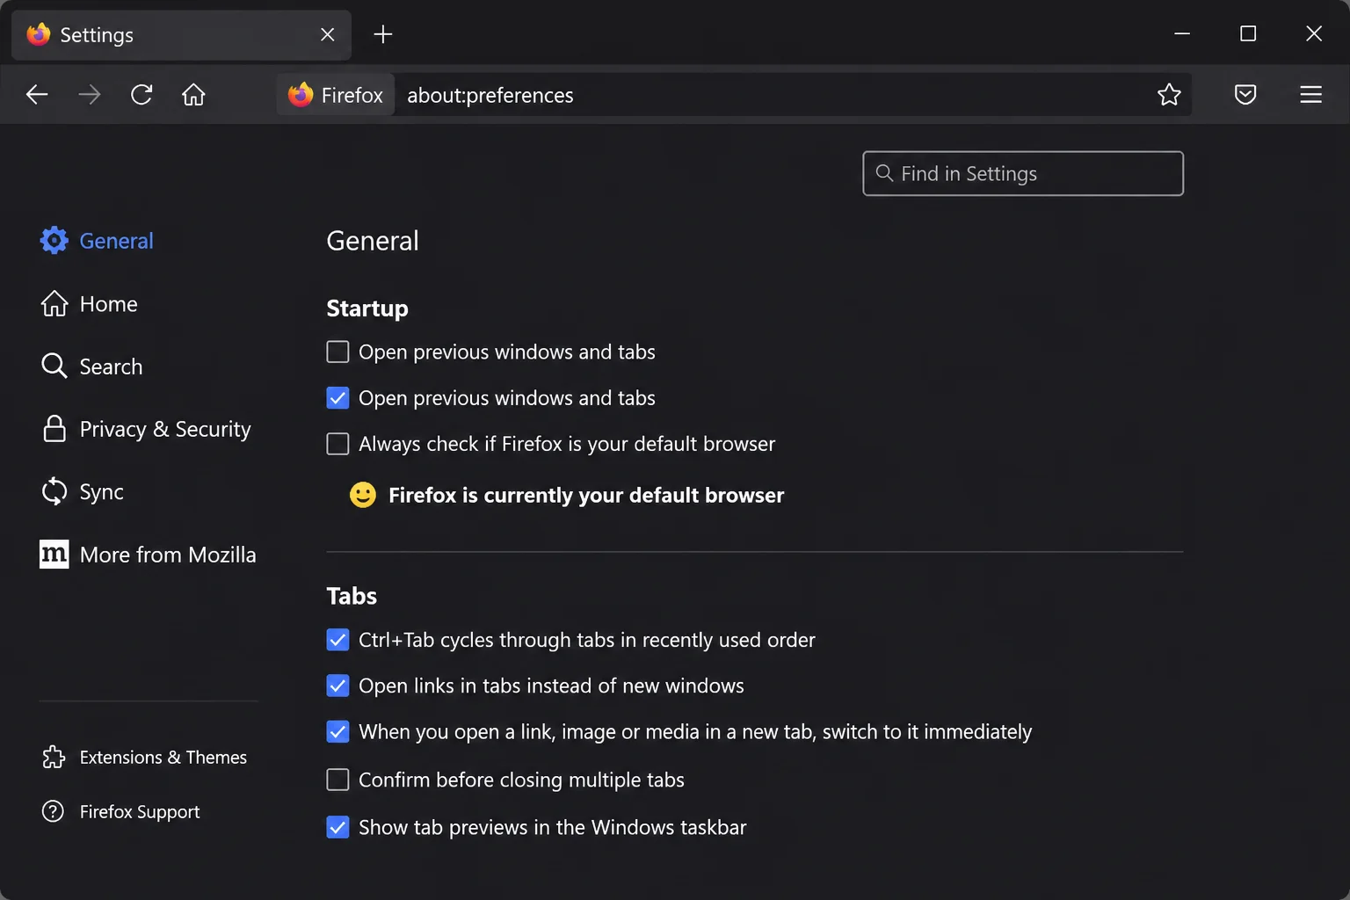Viewport: 1350px width, 900px height.
Task: Open Privacy & Security settings
Action: [165, 429]
